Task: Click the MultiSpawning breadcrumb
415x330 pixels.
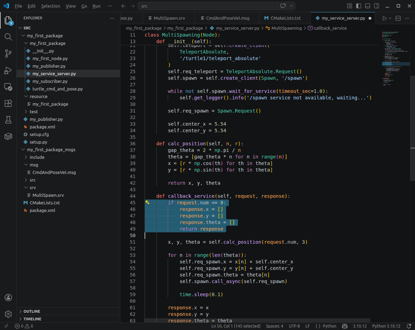Action: click(286, 28)
